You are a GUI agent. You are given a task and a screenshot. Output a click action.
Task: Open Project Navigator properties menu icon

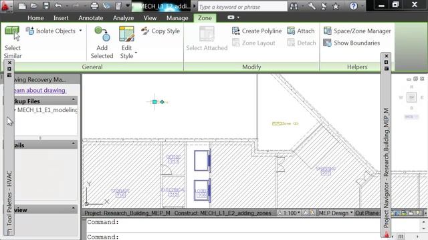pos(387,68)
